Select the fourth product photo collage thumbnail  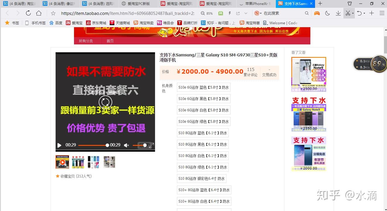point(109,162)
